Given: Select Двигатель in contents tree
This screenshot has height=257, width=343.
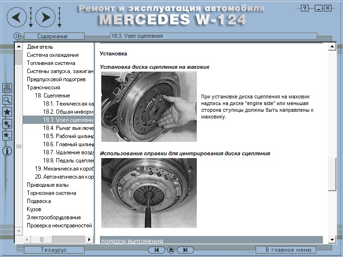Looking at the screenshot, I should point(40,47).
